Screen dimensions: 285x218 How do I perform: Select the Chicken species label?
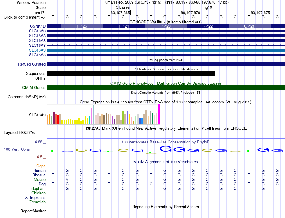[x=38, y=193]
